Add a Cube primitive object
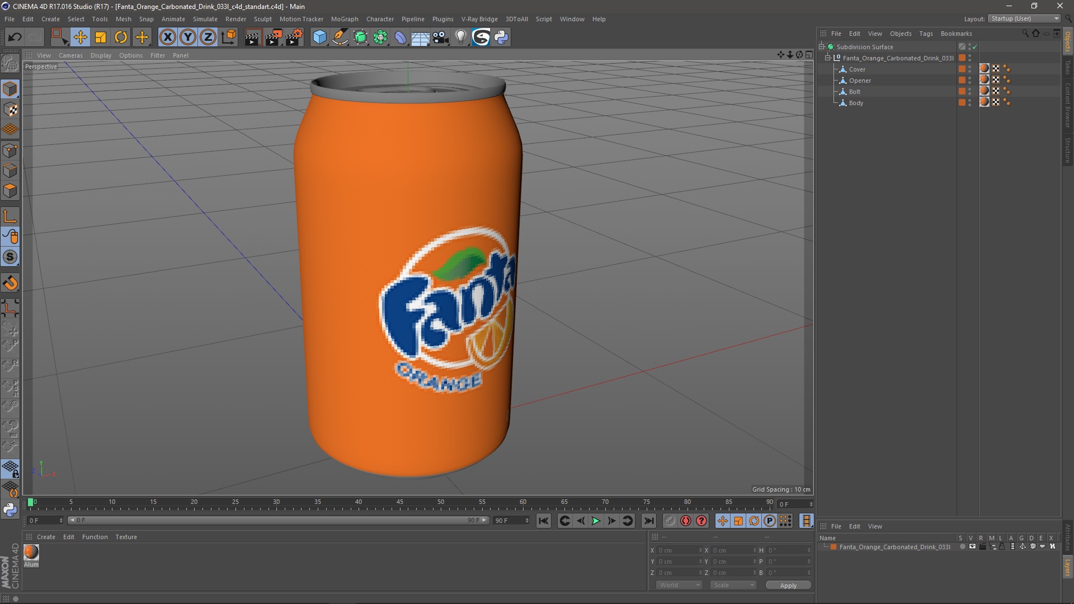Image resolution: width=1074 pixels, height=604 pixels. click(319, 37)
